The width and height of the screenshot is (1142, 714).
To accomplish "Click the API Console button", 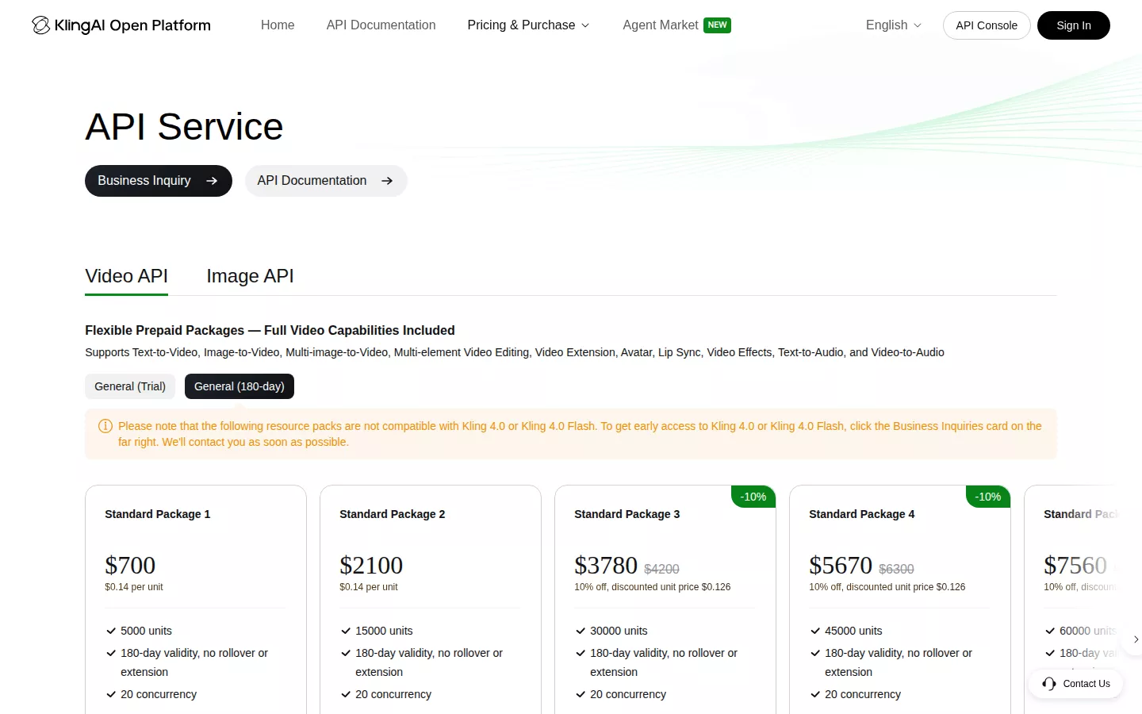I will (987, 25).
